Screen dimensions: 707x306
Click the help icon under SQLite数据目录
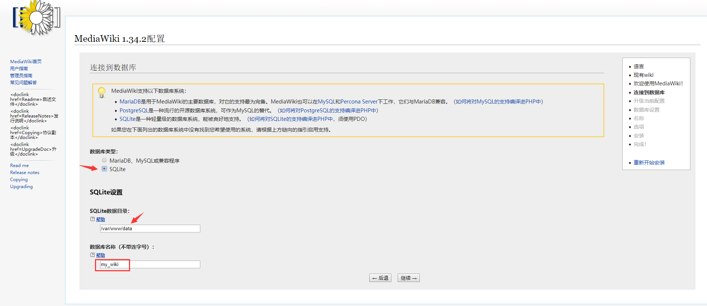point(92,219)
